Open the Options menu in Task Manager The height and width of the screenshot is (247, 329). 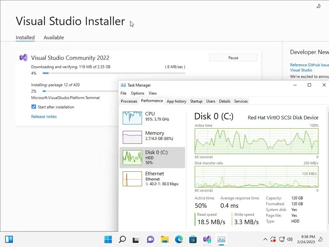[138, 93]
